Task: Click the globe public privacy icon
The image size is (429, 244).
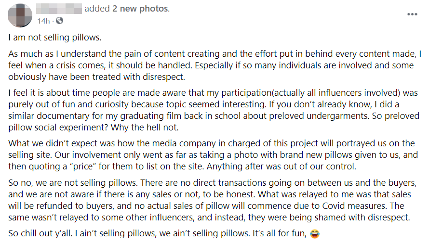Action: pyautogui.click(x=59, y=21)
